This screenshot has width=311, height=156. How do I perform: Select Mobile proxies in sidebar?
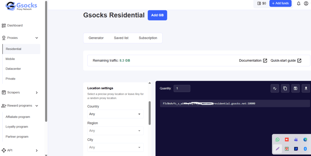tap(10, 59)
